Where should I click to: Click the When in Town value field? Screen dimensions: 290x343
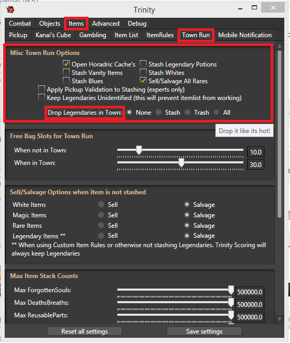click(x=255, y=164)
